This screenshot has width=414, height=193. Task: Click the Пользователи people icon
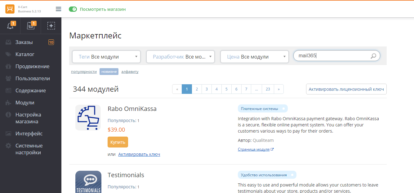(x=8, y=78)
